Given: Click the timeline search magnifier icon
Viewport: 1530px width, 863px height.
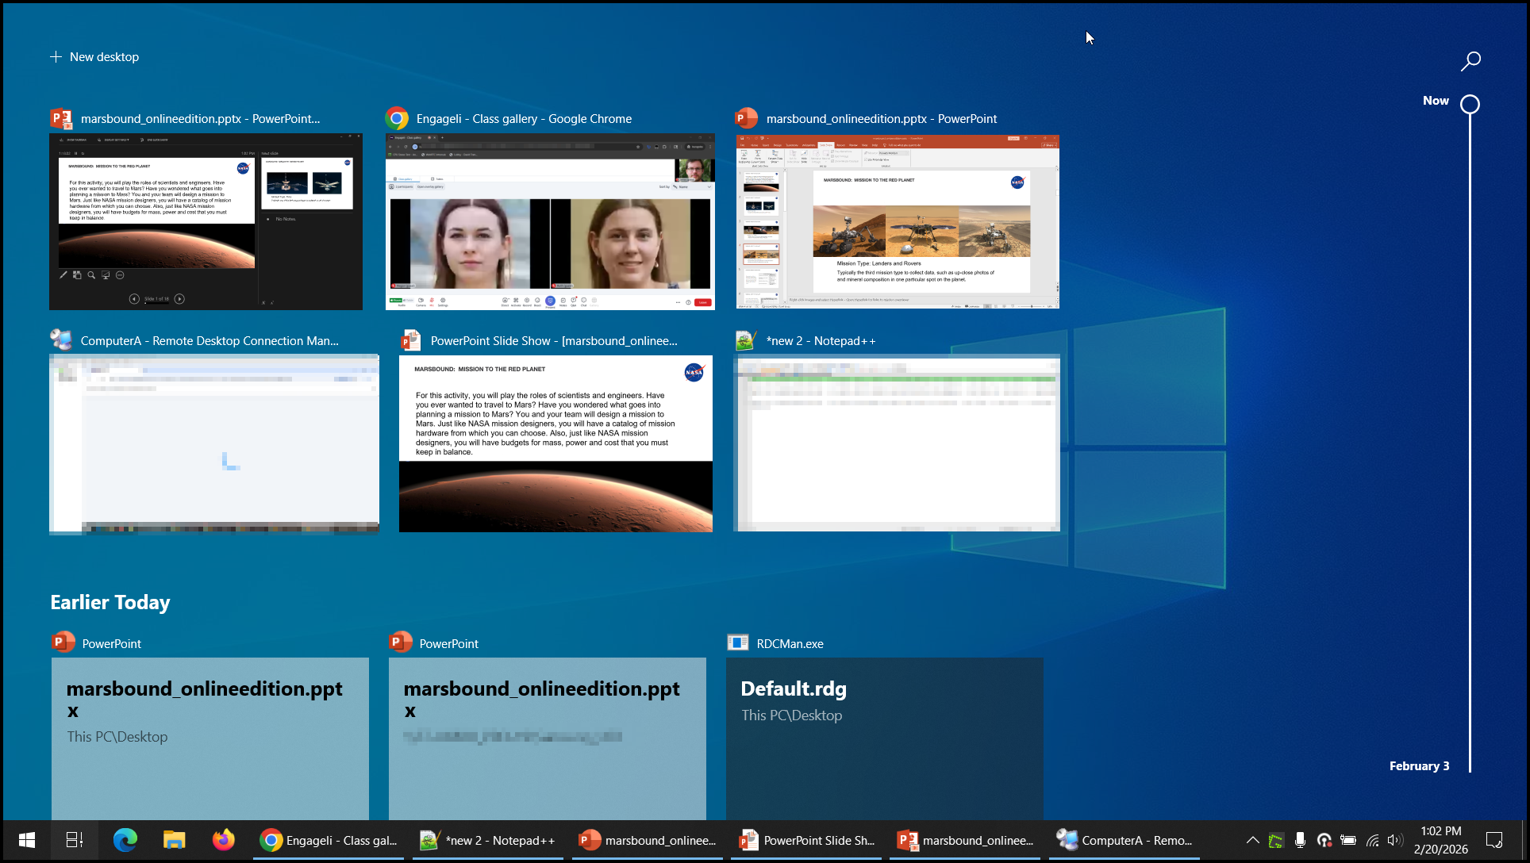Looking at the screenshot, I should [1470, 61].
